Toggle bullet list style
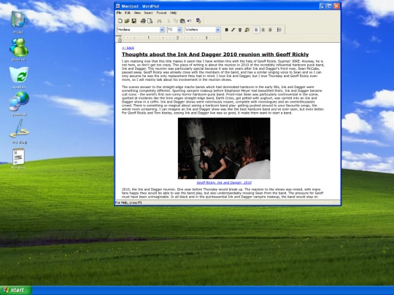 279,30
